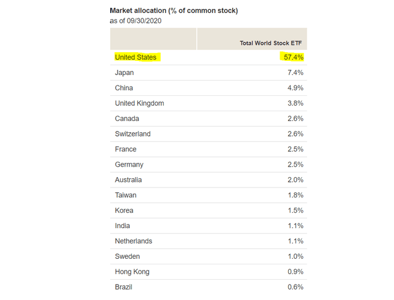Image resolution: width=394 pixels, height=300 pixels.
Task: Click the Hong Kong row label
Action: tap(132, 272)
